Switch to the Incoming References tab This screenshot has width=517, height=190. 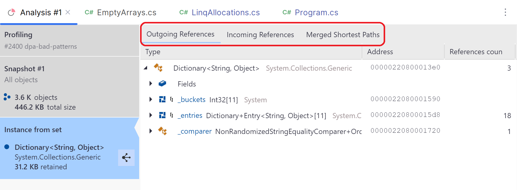tap(260, 34)
